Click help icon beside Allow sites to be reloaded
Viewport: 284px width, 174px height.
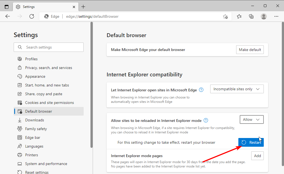206,120
